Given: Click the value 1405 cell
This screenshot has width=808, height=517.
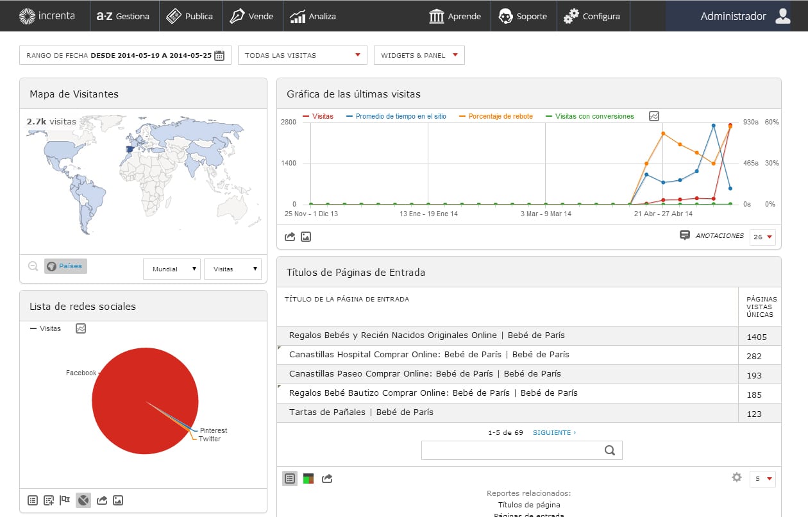Looking at the screenshot, I should pos(761,336).
